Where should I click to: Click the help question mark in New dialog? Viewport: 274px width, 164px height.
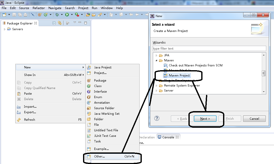click(x=157, y=118)
